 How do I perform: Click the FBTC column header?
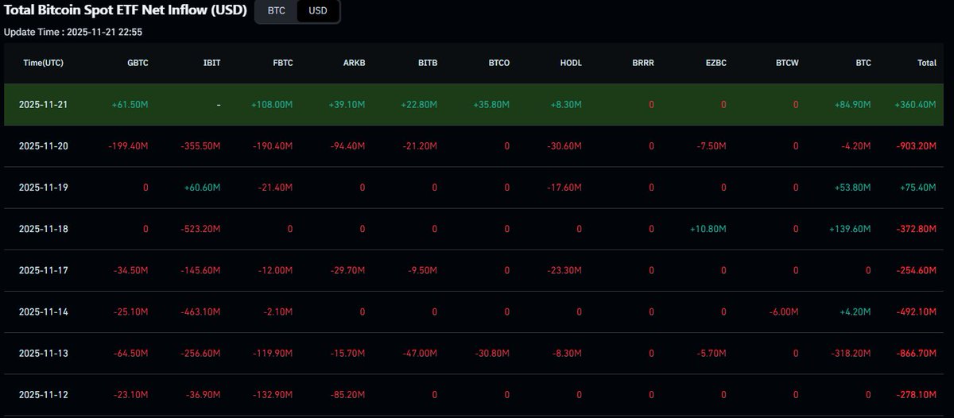coord(281,63)
